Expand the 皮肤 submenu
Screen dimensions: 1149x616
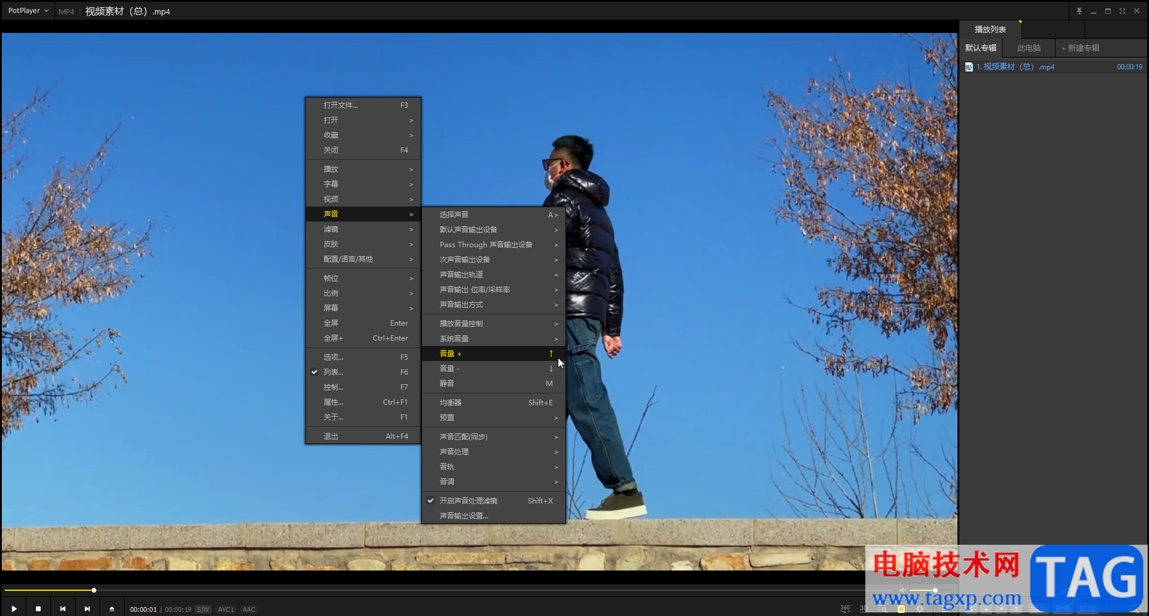tap(363, 244)
